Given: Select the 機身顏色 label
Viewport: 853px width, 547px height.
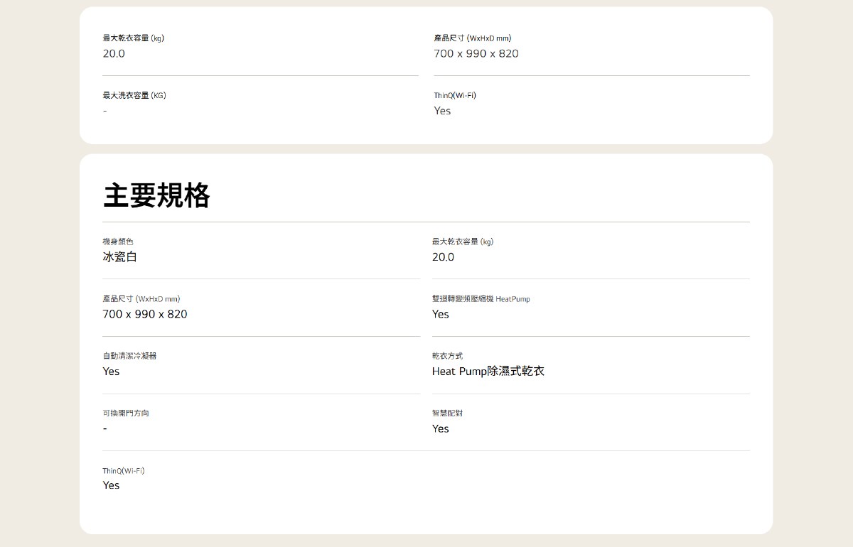Looking at the screenshot, I should tap(118, 242).
